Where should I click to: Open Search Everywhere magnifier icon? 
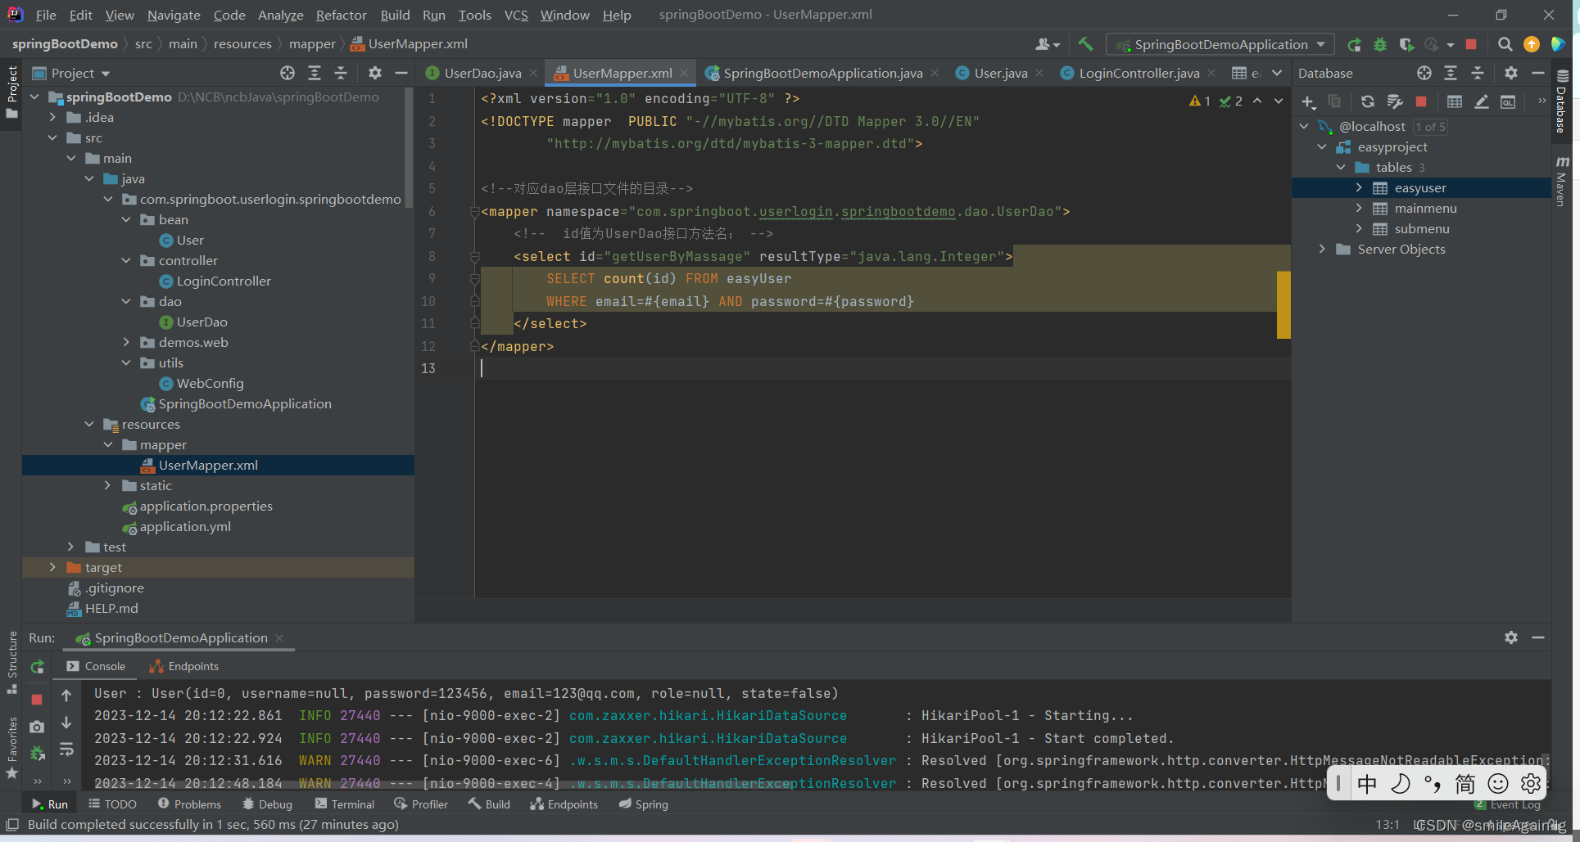pos(1505,44)
